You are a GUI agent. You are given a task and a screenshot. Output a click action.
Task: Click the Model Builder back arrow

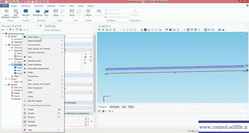[3, 30]
